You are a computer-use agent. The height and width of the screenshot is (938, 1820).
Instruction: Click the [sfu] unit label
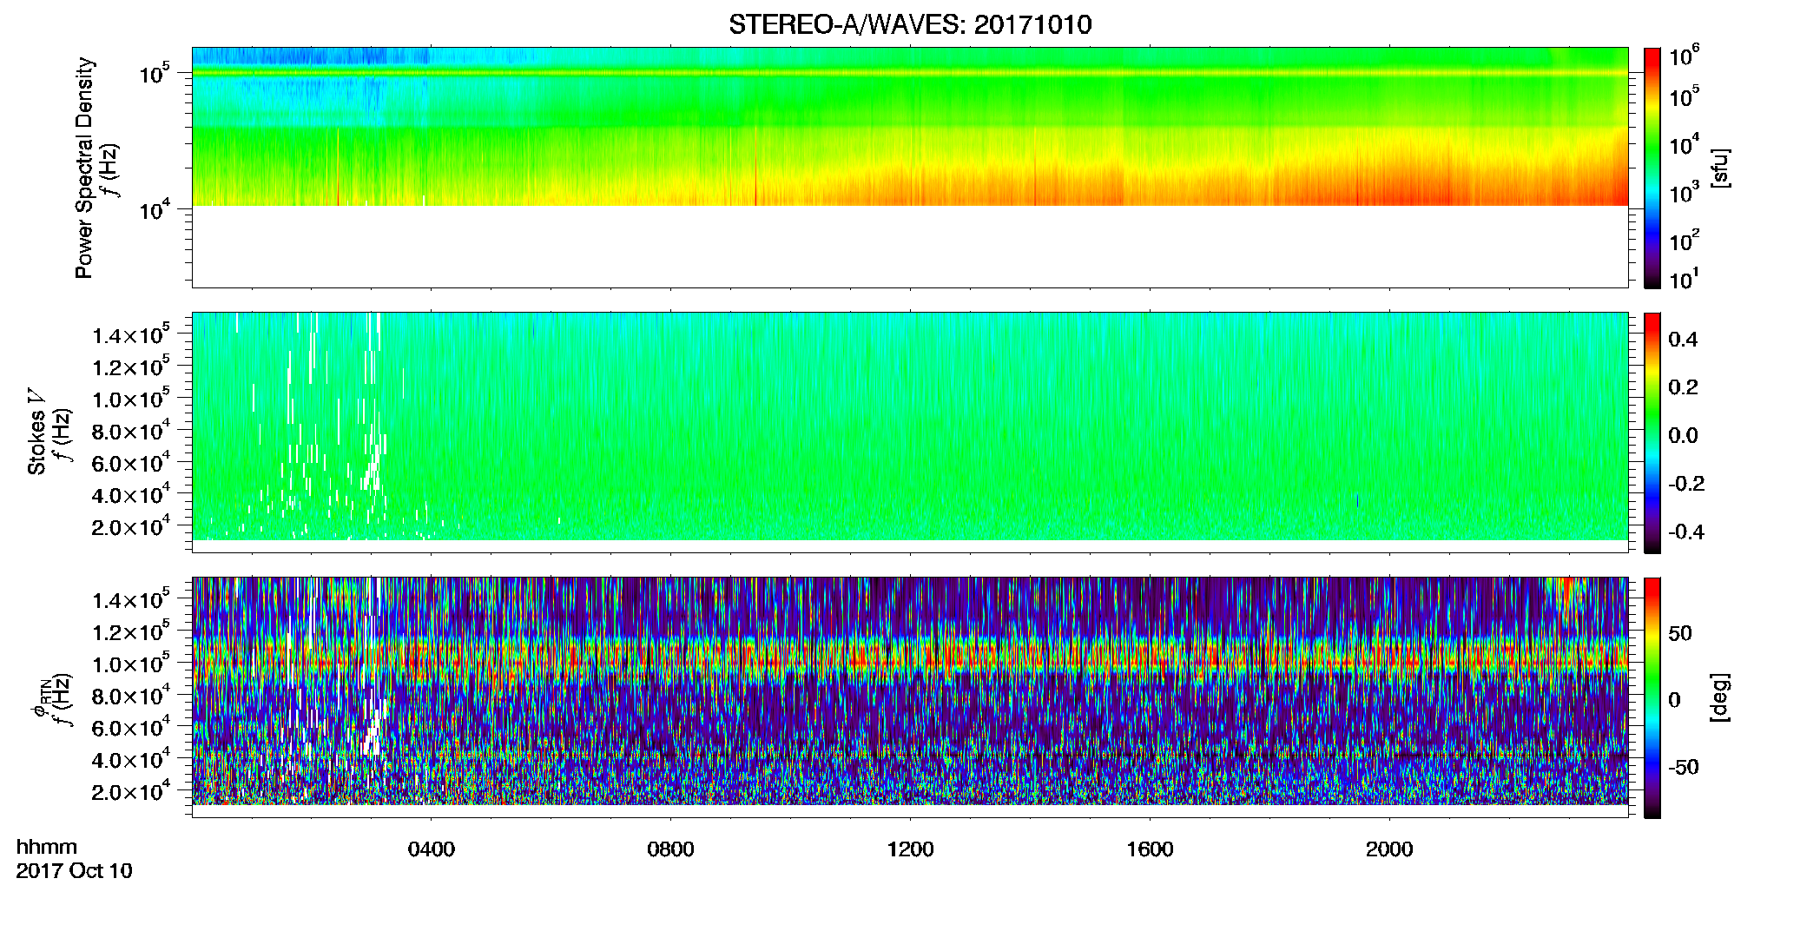tap(1721, 168)
